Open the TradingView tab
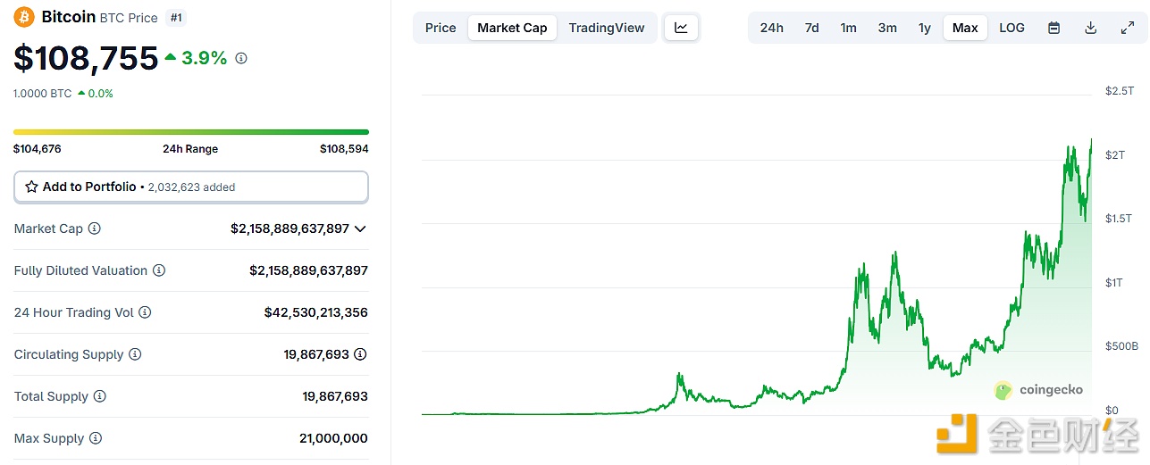1150x465 pixels. tap(606, 28)
